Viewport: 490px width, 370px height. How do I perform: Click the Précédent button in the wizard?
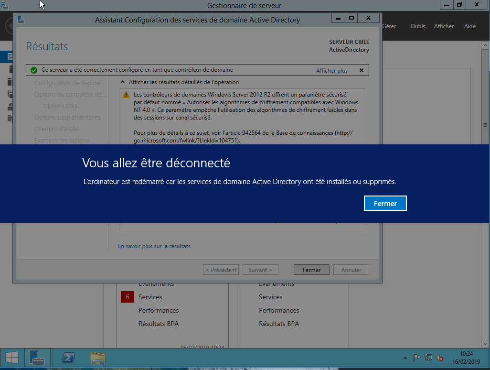click(221, 270)
